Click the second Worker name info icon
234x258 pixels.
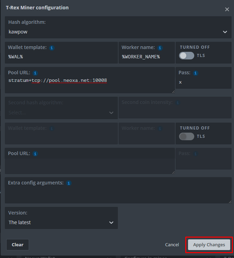[160, 129]
